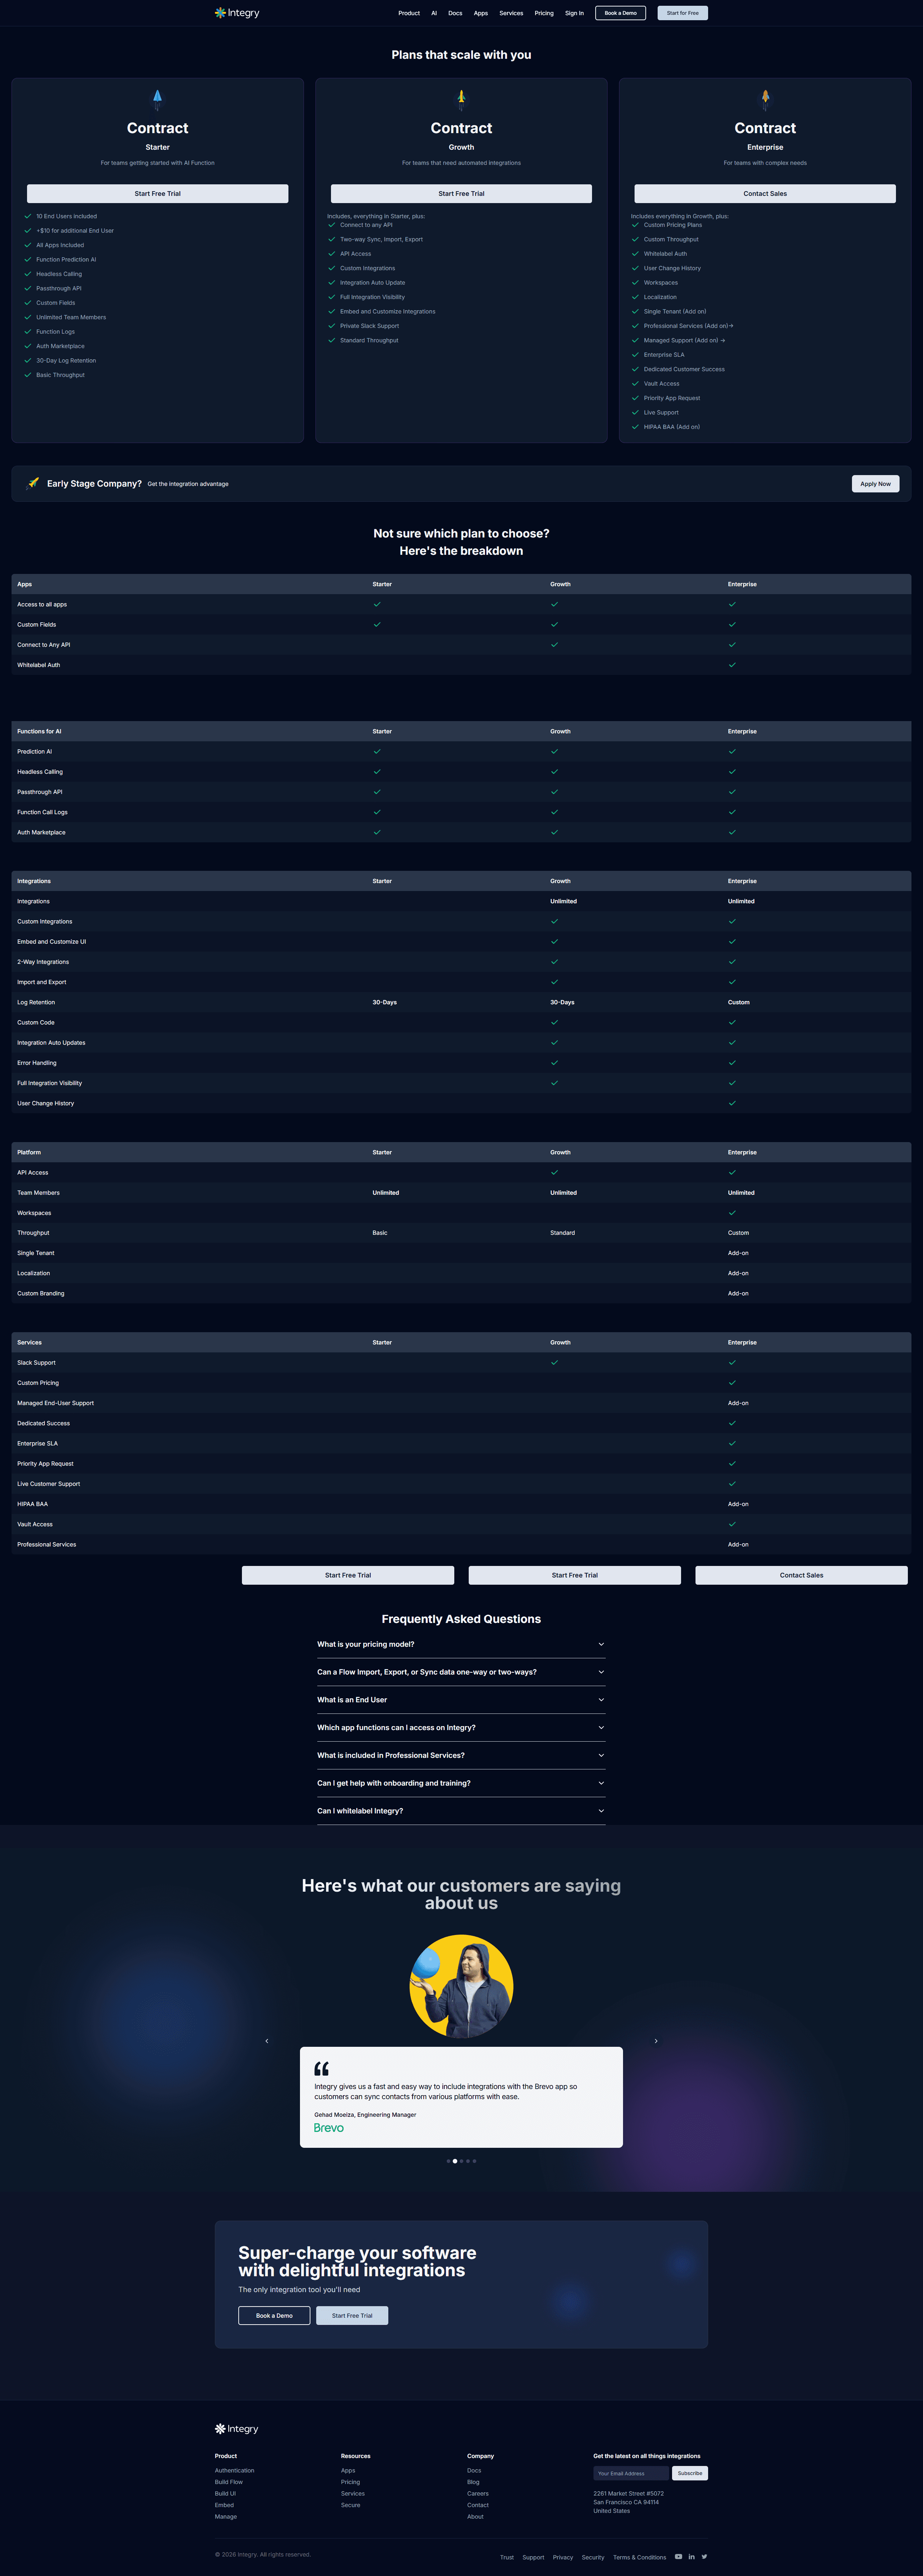Open the Product menu in the top navigation

point(409,13)
